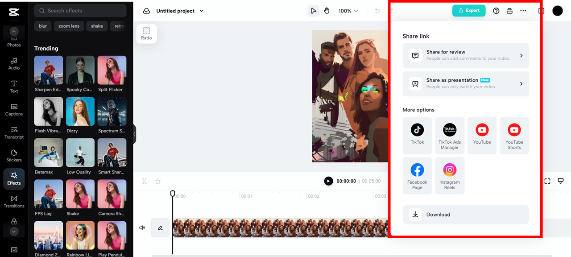Select the shake tag chip

pyautogui.click(x=97, y=26)
